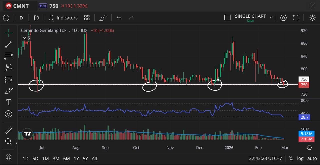The height and width of the screenshot is (165, 320).
Task: Open the drawing brush check tool
Action: [x=103, y=18]
